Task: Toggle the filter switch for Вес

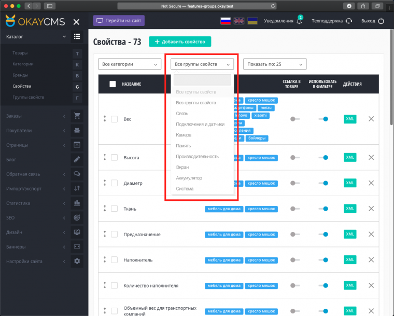Action: (x=322, y=119)
